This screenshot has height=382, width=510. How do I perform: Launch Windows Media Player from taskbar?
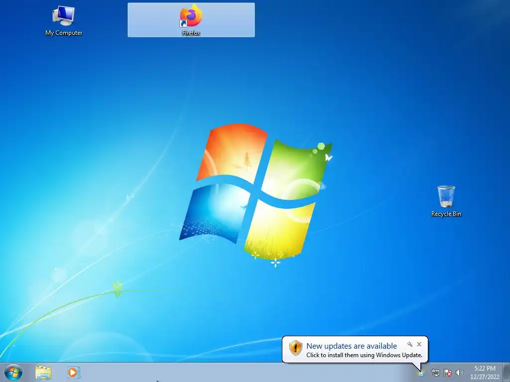73,372
